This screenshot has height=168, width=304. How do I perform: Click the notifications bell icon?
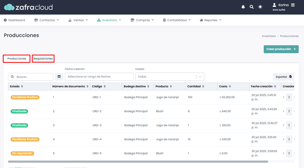pyautogui.click(x=243, y=7)
